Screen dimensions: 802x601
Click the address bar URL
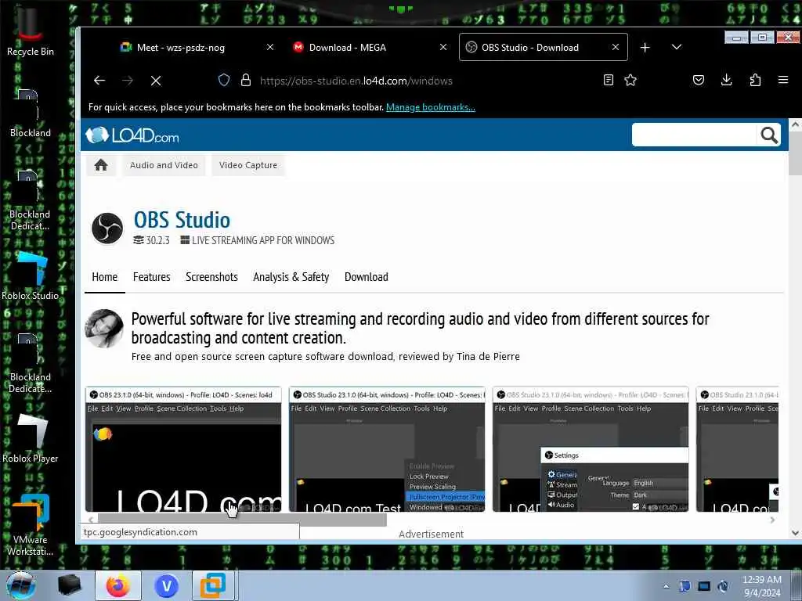(x=356, y=81)
